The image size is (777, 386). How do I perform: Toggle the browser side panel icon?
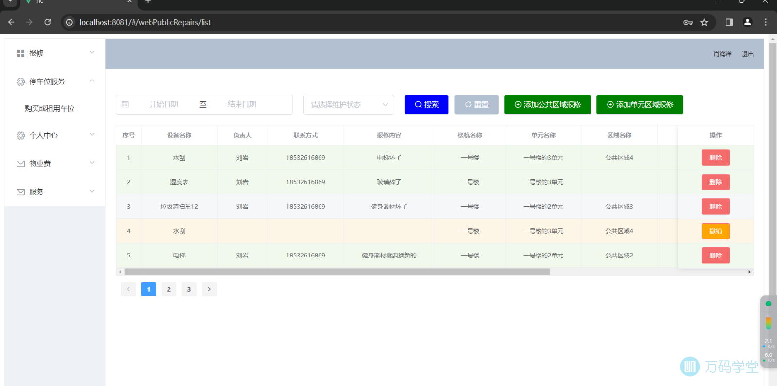click(x=729, y=22)
